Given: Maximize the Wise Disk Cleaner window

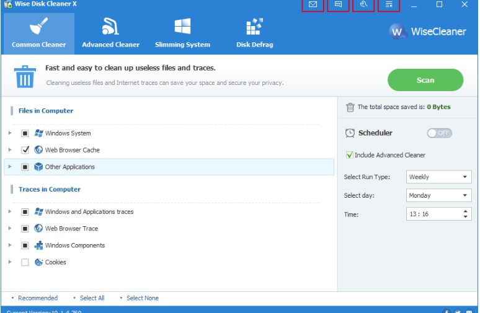Looking at the screenshot, I should (439, 4).
